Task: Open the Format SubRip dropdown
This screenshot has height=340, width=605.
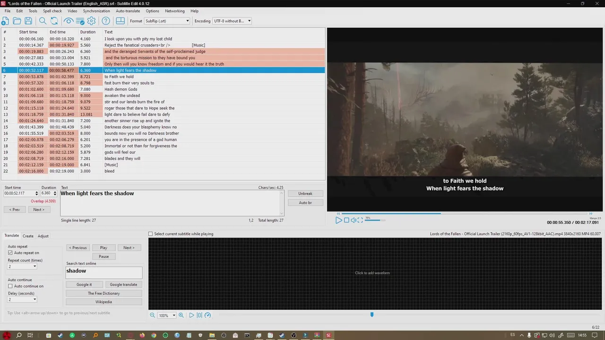Action: (167, 21)
